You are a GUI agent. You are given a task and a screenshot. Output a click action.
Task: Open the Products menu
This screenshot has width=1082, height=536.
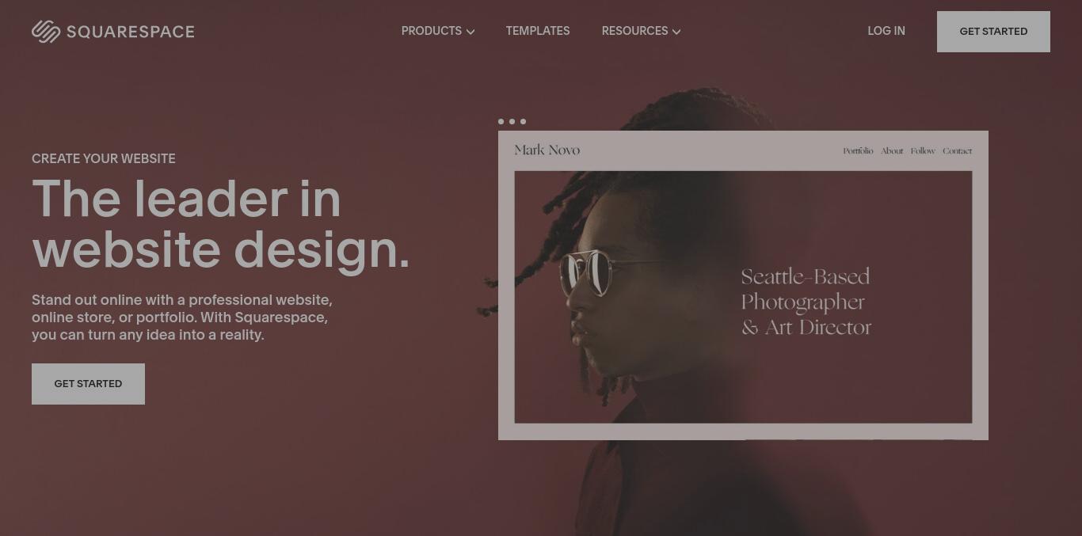pyautogui.click(x=438, y=31)
